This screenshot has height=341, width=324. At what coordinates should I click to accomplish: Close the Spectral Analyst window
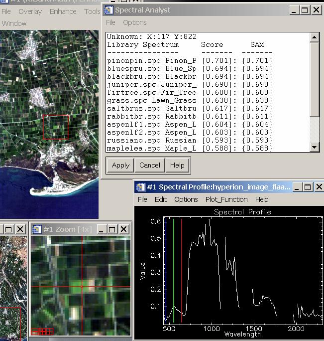pyautogui.click(x=316, y=10)
